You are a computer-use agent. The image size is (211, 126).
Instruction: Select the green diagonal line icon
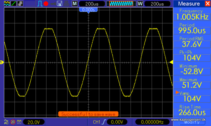(14, 4)
